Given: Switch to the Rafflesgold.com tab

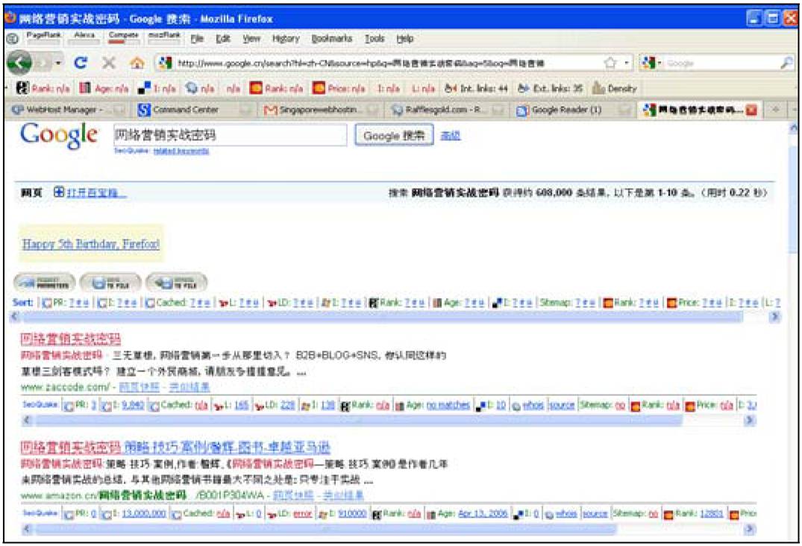Looking at the screenshot, I should [446, 110].
